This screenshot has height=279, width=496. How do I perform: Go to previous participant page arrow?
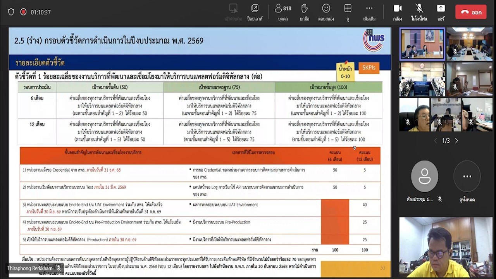[436, 141]
